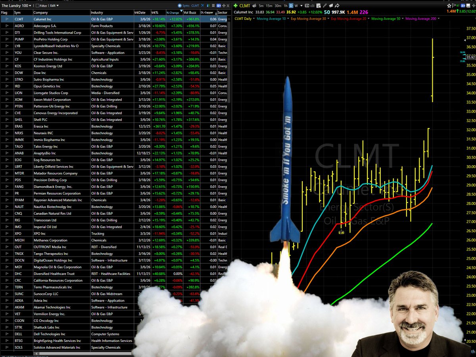Click the watchlist move-pane cross arrows icon
Image resolution: width=476 pixels, height=357 pixels.
pos(224,6)
